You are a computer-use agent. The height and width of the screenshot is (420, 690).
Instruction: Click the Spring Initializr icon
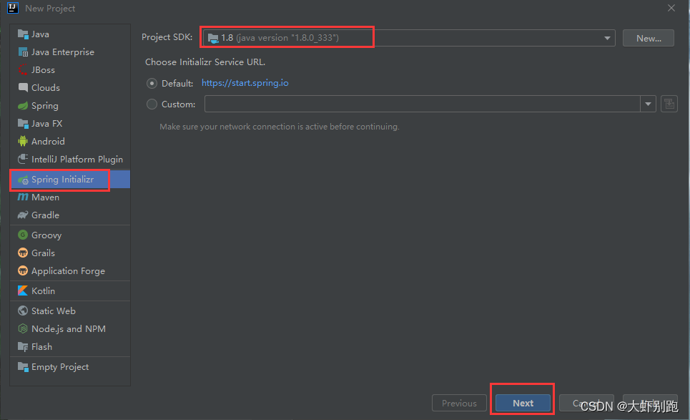tap(23, 180)
